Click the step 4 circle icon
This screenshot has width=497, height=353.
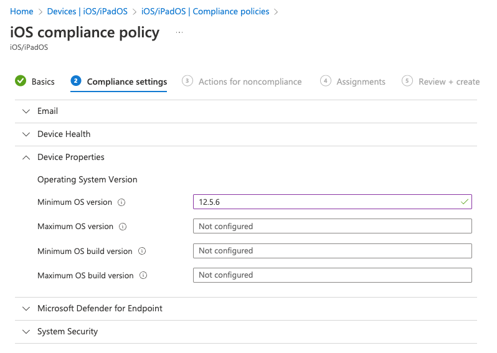[x=326, y=81]
